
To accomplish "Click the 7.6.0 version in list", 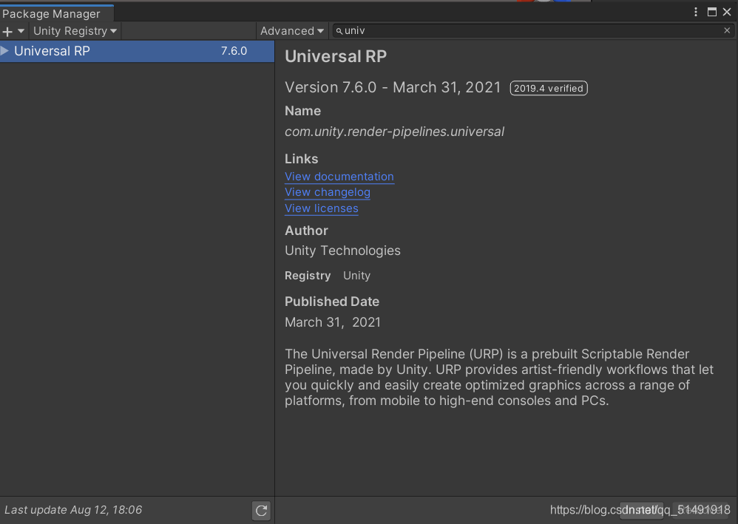I will point(234,51).
